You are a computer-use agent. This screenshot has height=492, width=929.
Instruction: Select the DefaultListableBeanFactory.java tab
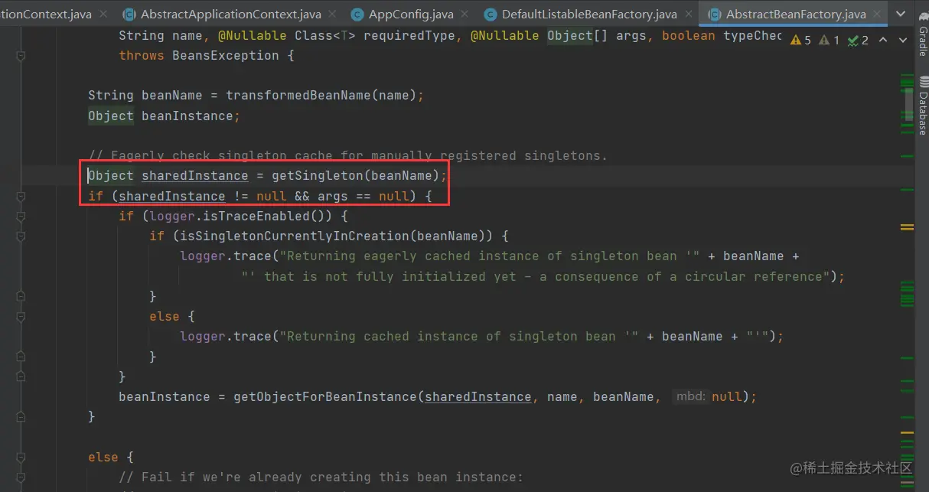coord(589,15)
